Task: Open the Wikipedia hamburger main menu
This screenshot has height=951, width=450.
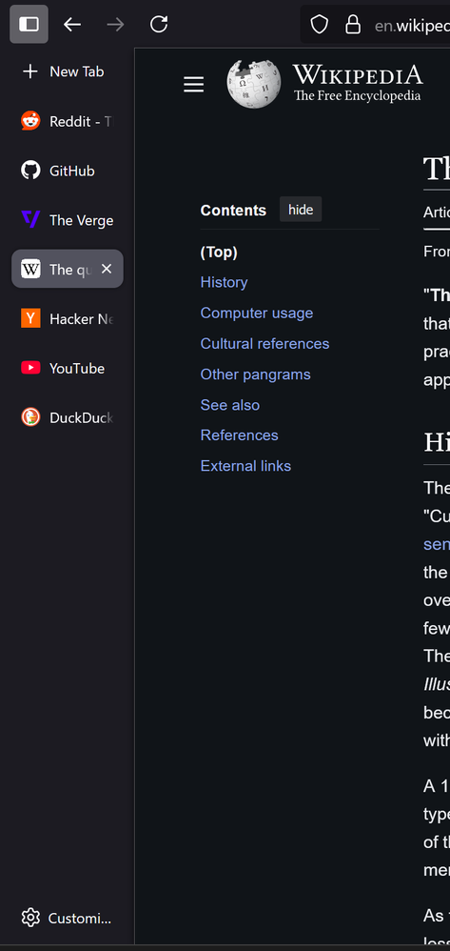Action: click(194, 85)
